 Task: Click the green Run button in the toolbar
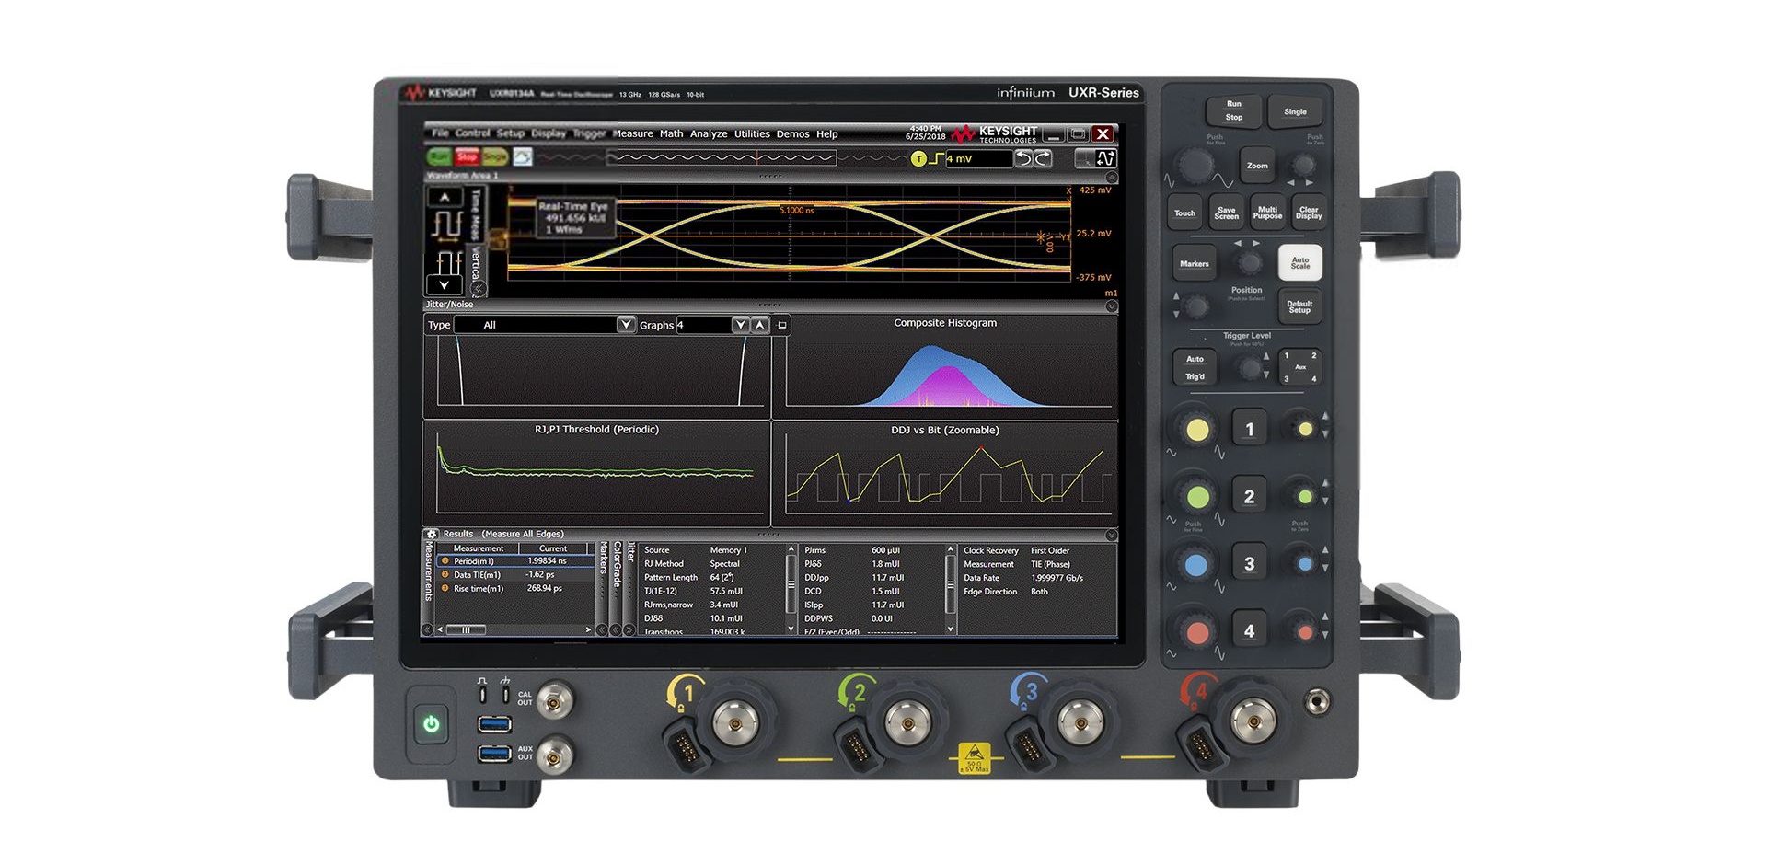pyautogui.click(x=439, y=157)
